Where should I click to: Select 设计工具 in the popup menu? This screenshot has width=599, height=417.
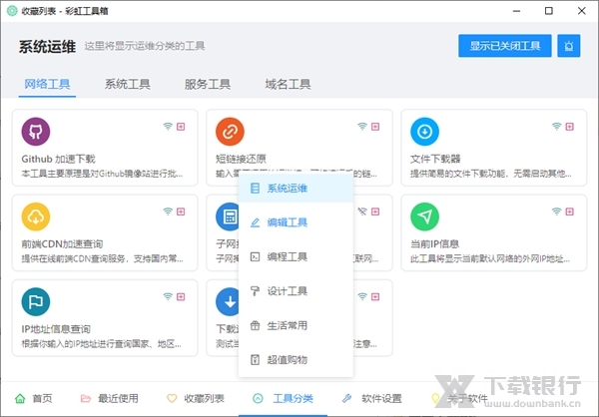click(x=296, y=291)
